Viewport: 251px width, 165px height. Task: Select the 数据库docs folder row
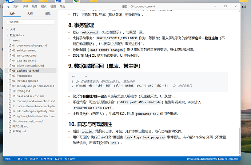pyautogui.click(x=31, y=35)
